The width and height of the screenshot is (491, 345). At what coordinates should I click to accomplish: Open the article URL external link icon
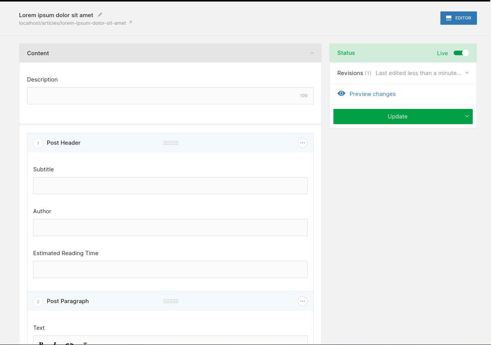pos(131,22)
